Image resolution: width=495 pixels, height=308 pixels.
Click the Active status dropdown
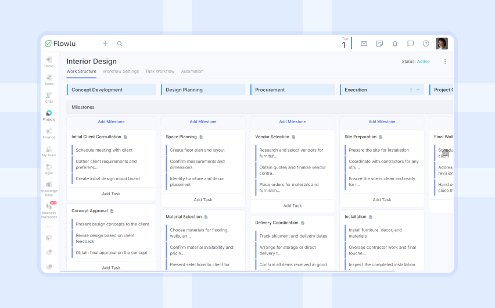(x=423, y=62)
